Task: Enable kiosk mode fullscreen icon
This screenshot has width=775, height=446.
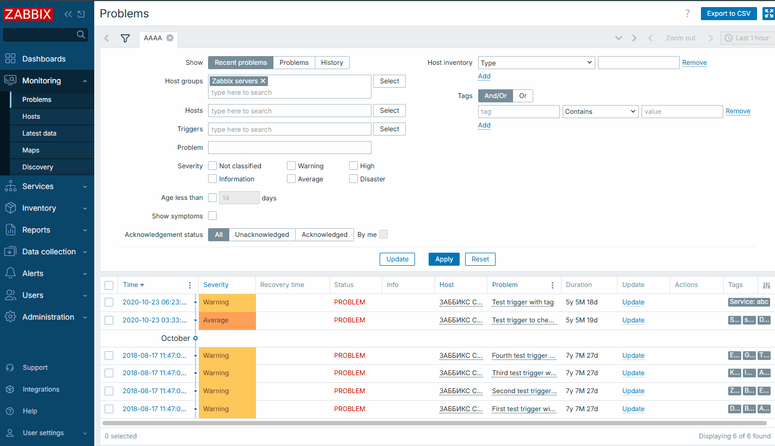Action: pyautogui.click(x=768, y=14)
